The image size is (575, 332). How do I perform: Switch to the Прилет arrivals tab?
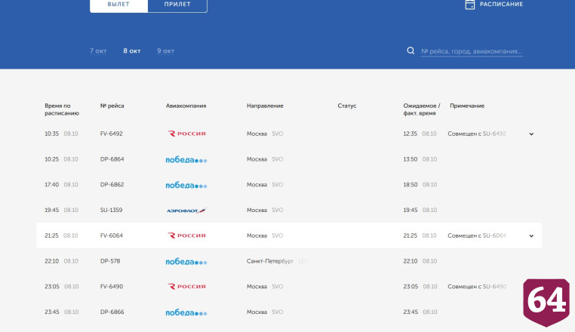(x=177, y=5)
